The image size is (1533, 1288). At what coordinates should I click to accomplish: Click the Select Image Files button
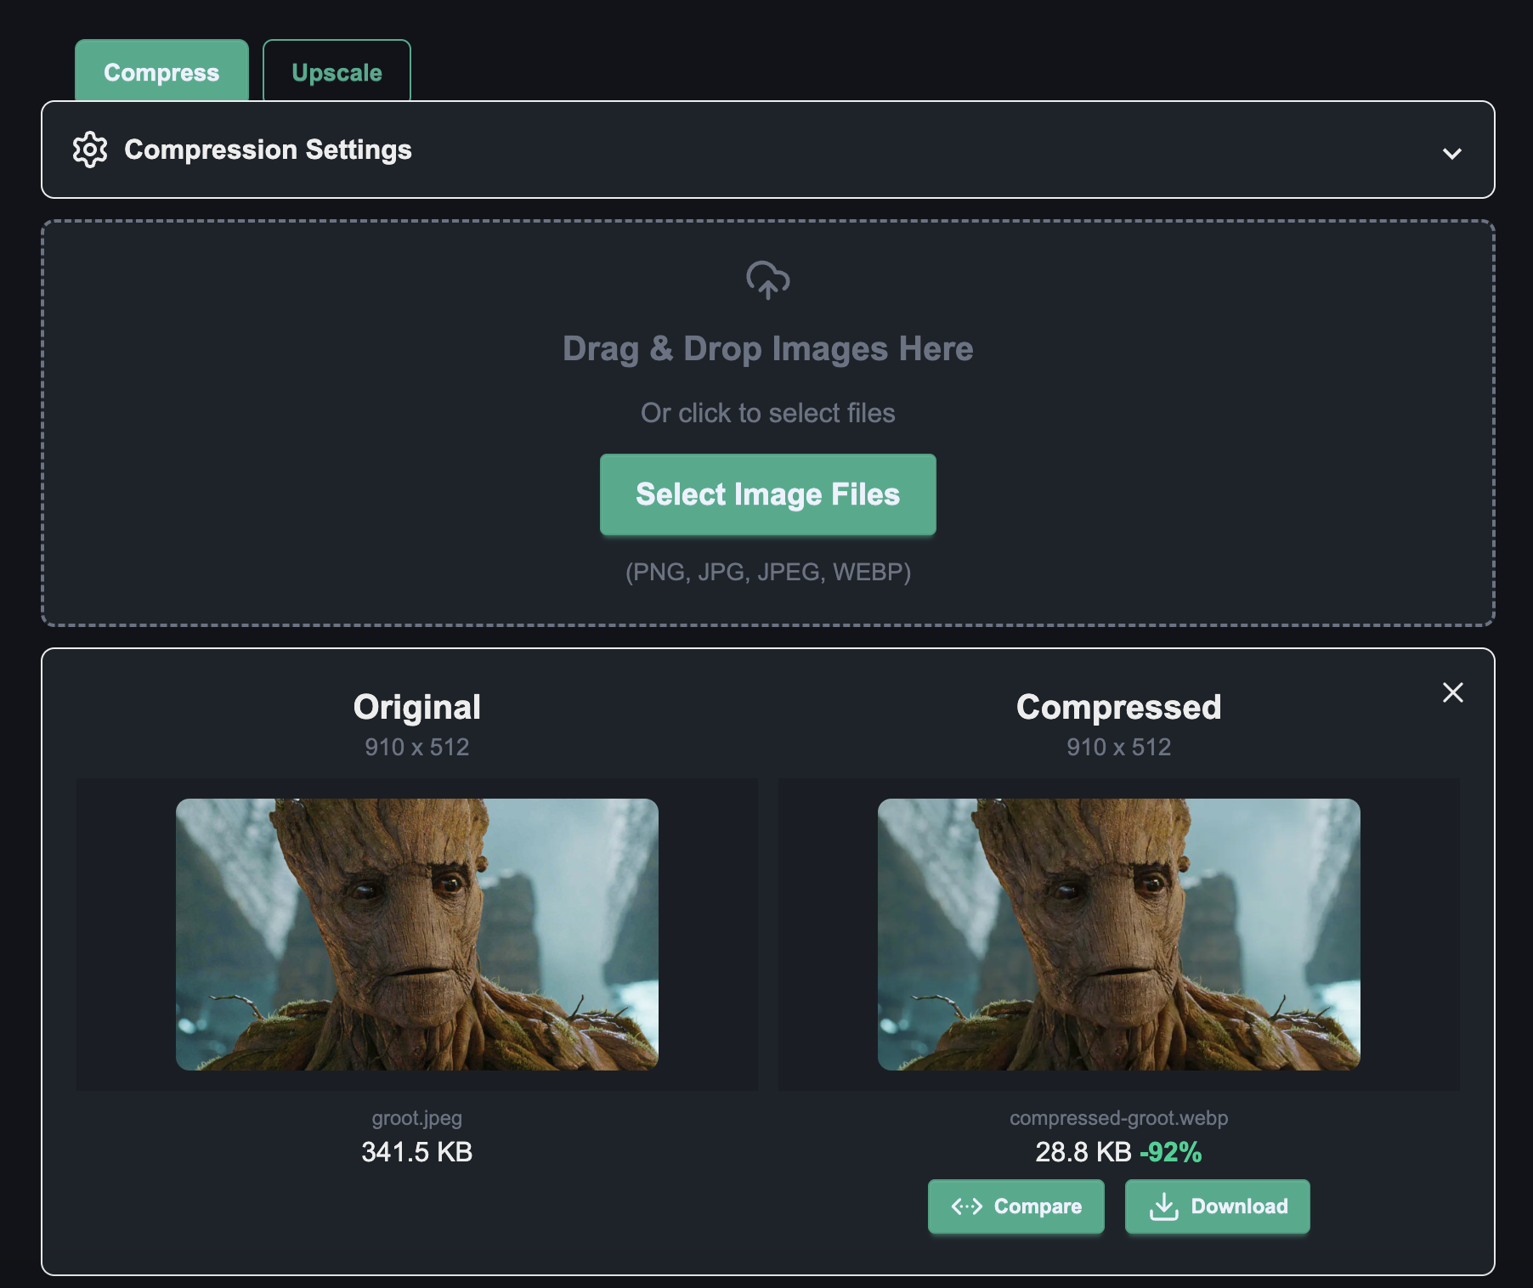pos(768,494)
